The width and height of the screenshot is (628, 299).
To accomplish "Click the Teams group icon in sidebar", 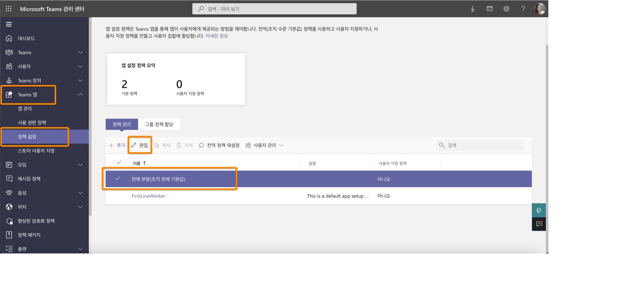I will pos(9,52).
